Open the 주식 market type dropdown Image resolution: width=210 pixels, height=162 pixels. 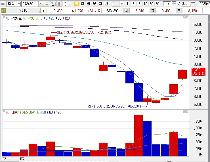[19, 4]
